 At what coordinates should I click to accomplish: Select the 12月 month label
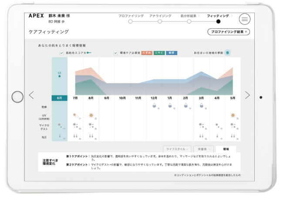[154, 98]
